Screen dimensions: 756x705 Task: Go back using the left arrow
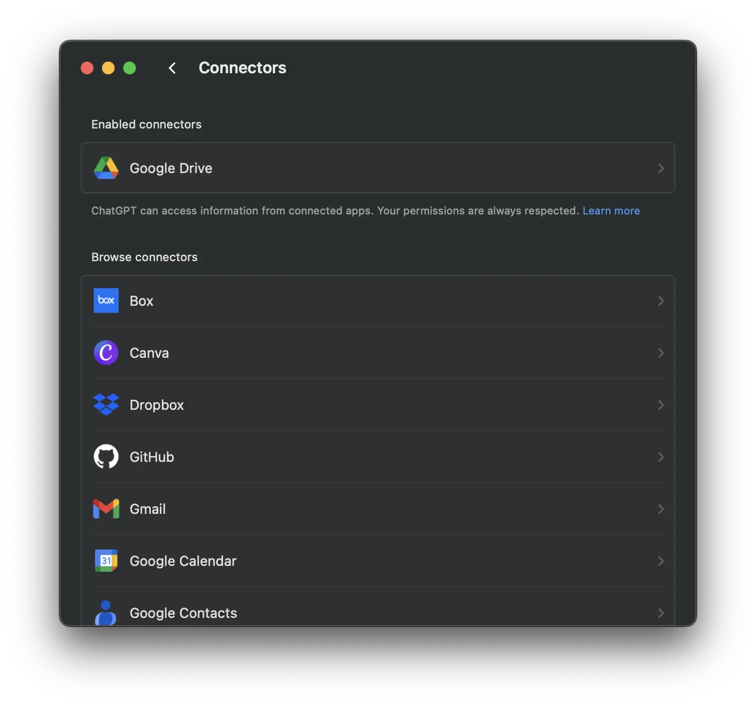click(172, 68)
